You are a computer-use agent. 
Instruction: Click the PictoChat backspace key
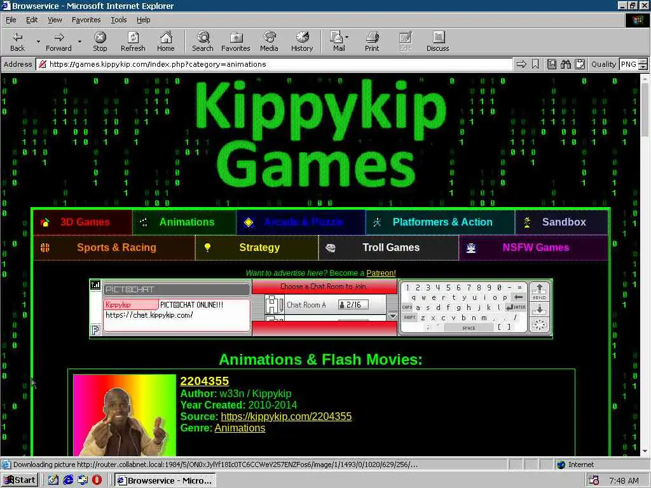tap(518, 297)
